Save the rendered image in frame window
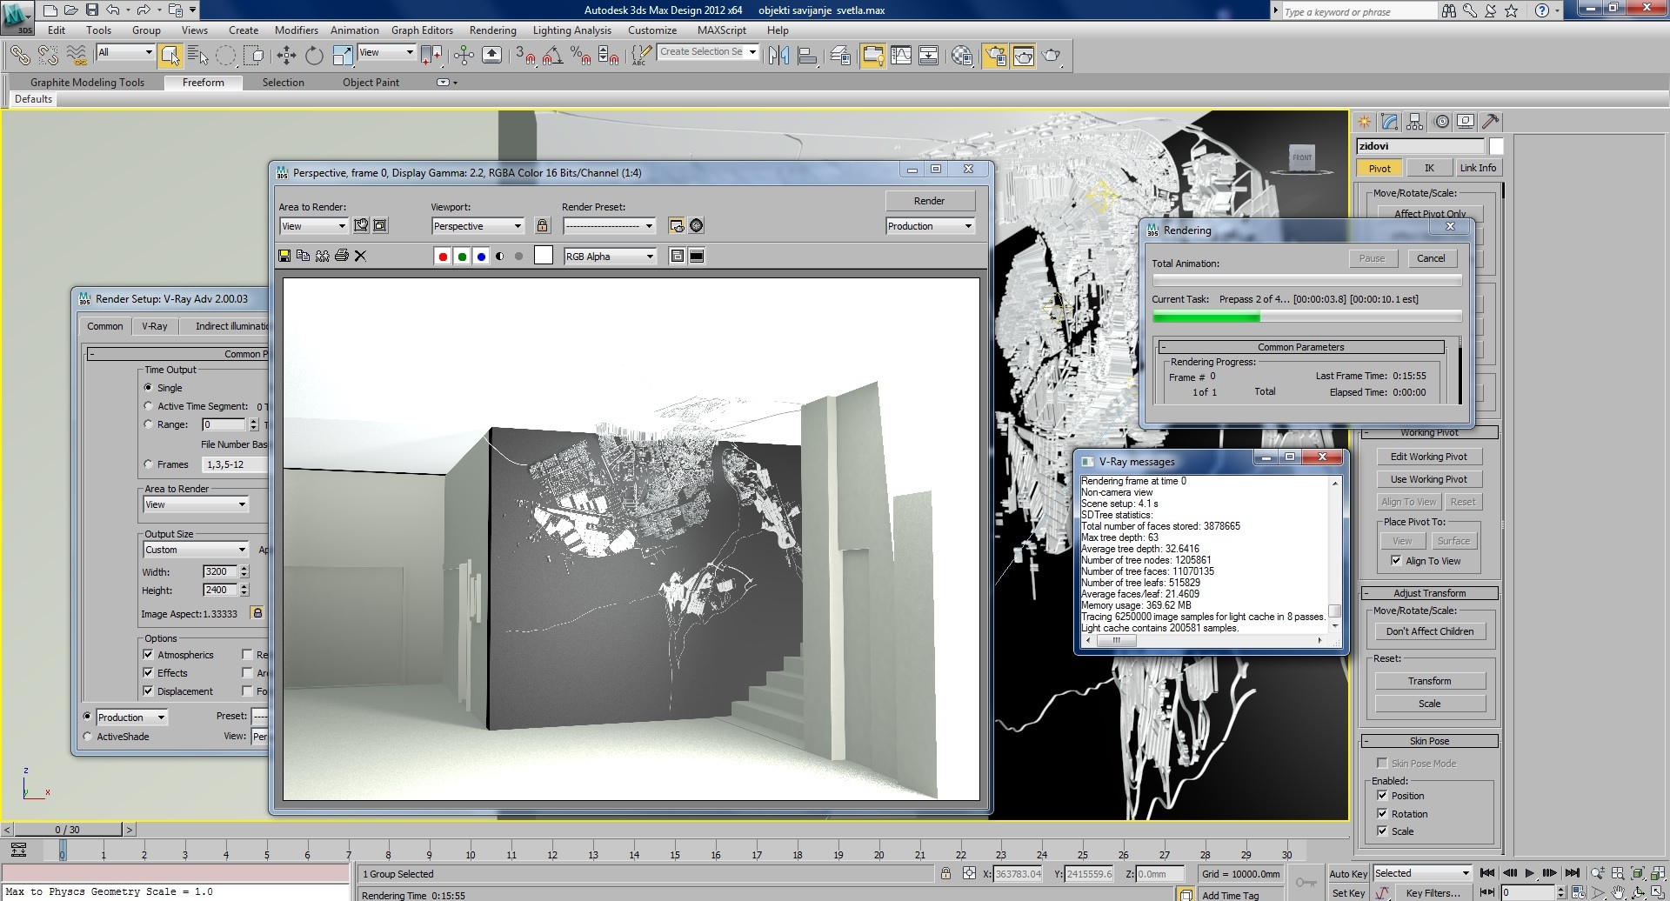 coord(284,256)
